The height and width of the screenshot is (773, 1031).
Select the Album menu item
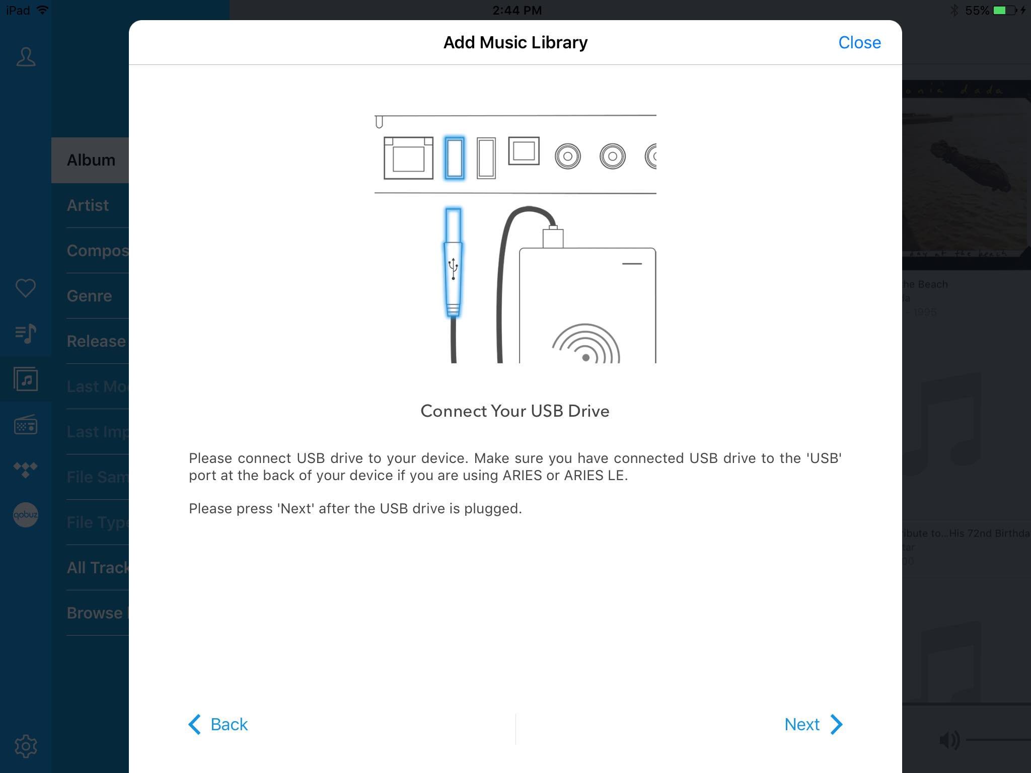click(x=91, y=160)
